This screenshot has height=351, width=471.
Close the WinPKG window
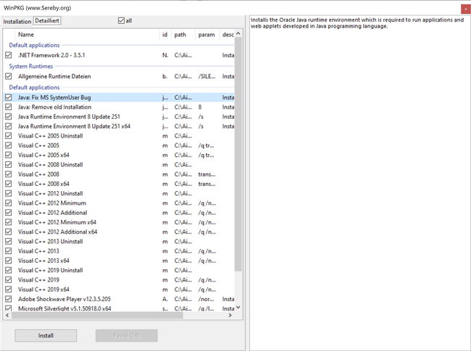(x=466, y=9)
